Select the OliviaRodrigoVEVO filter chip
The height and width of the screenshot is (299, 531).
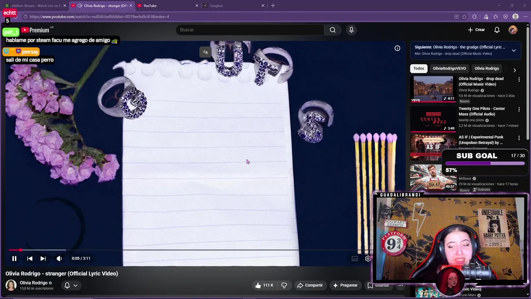point(449,69)
